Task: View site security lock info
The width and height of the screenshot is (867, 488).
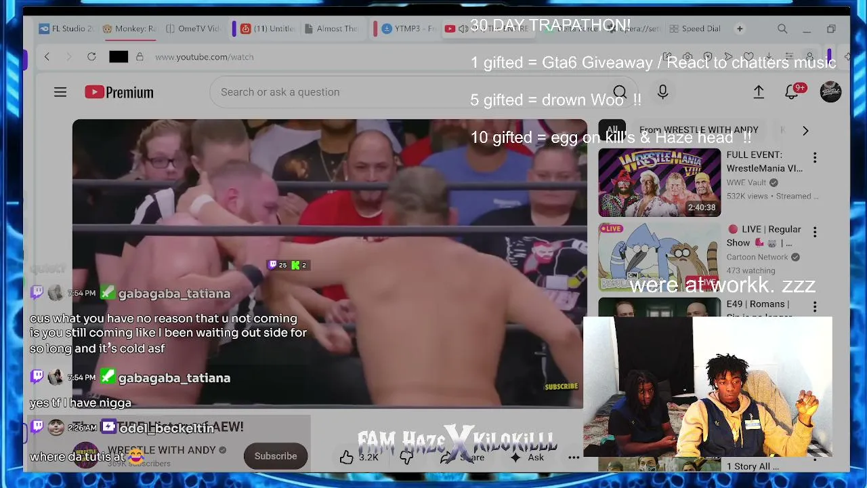Action: (x=140, y=57)
